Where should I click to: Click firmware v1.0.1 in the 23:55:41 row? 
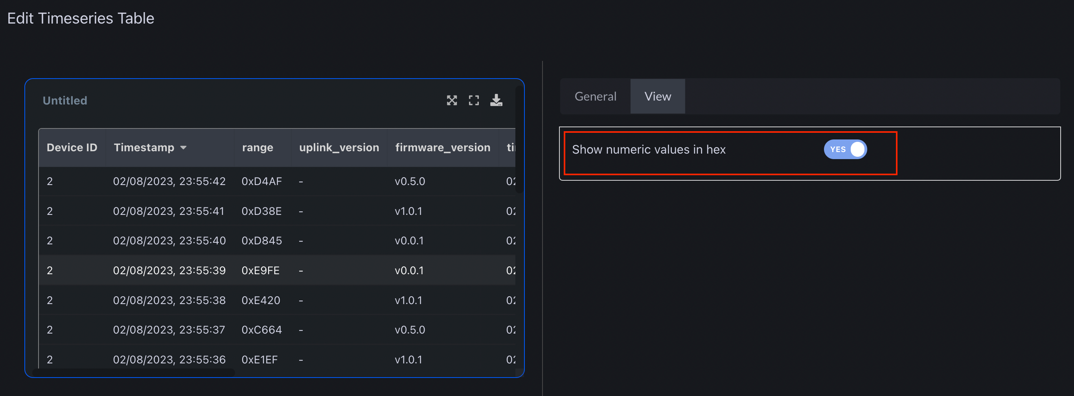[408, 211]
